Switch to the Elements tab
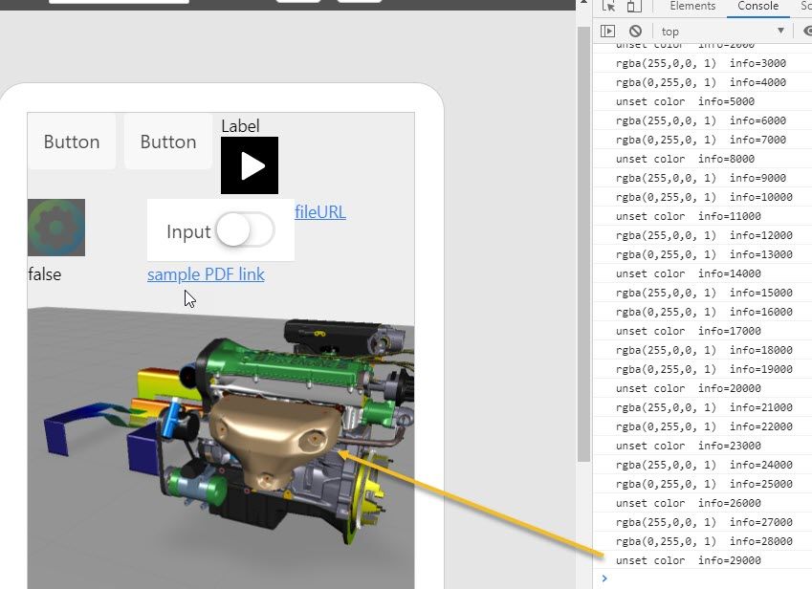The height and width of the screenshot is (589, 812). click(692, 6)
